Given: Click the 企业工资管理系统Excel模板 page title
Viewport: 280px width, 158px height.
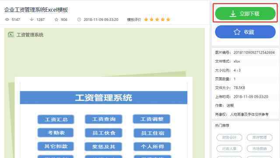Looking at the screenshot, I should point(36,10).
